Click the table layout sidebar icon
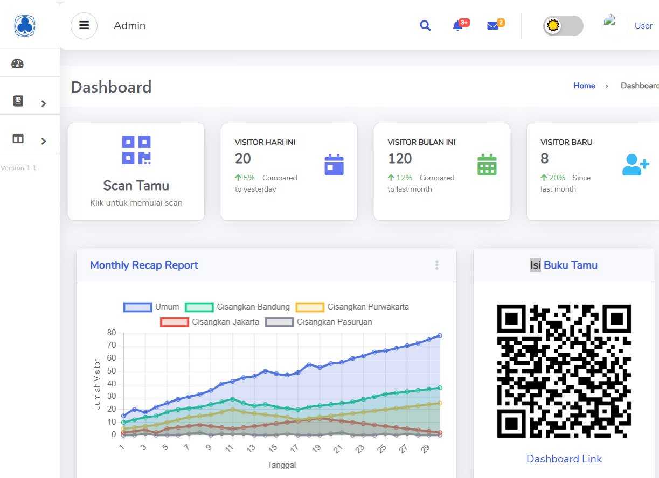The image size is (659, 478). pyautogui.click(x=18, y=139)
